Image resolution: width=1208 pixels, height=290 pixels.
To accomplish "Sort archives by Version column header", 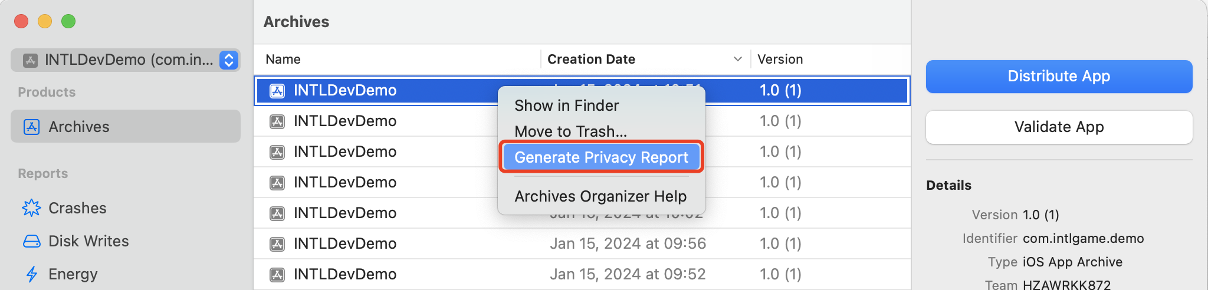I will pos(780,60).
